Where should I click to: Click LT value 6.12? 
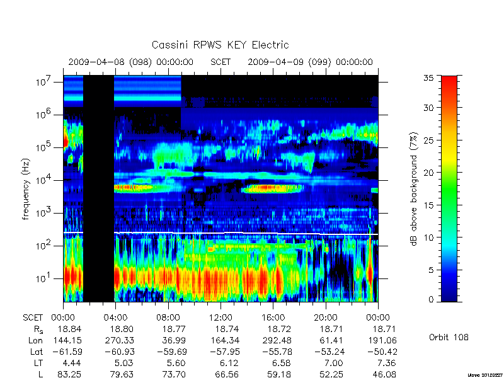[229, 363]
